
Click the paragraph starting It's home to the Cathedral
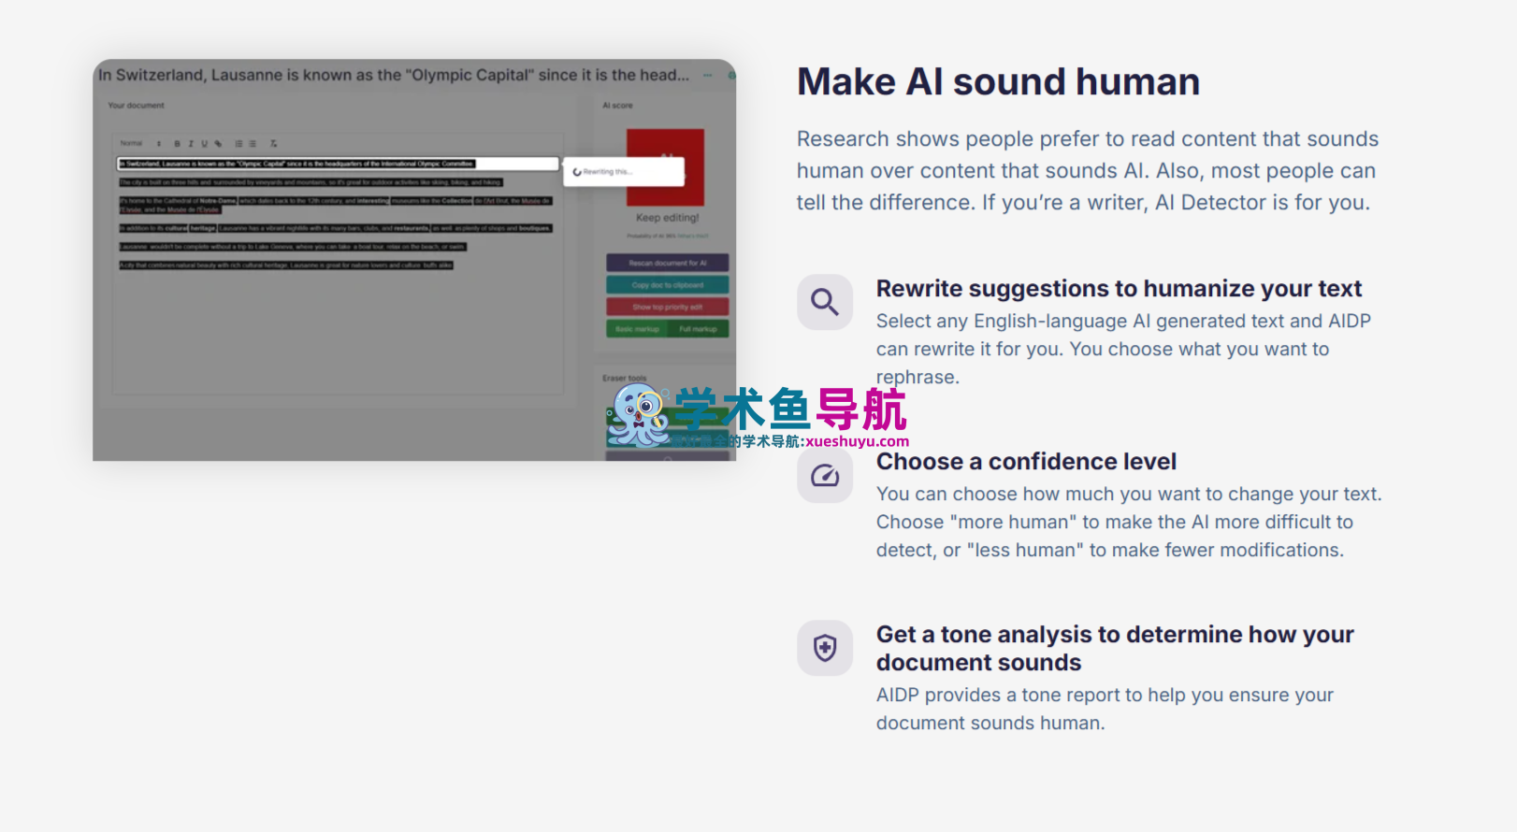pyautogui.click(x=336, y=205)
